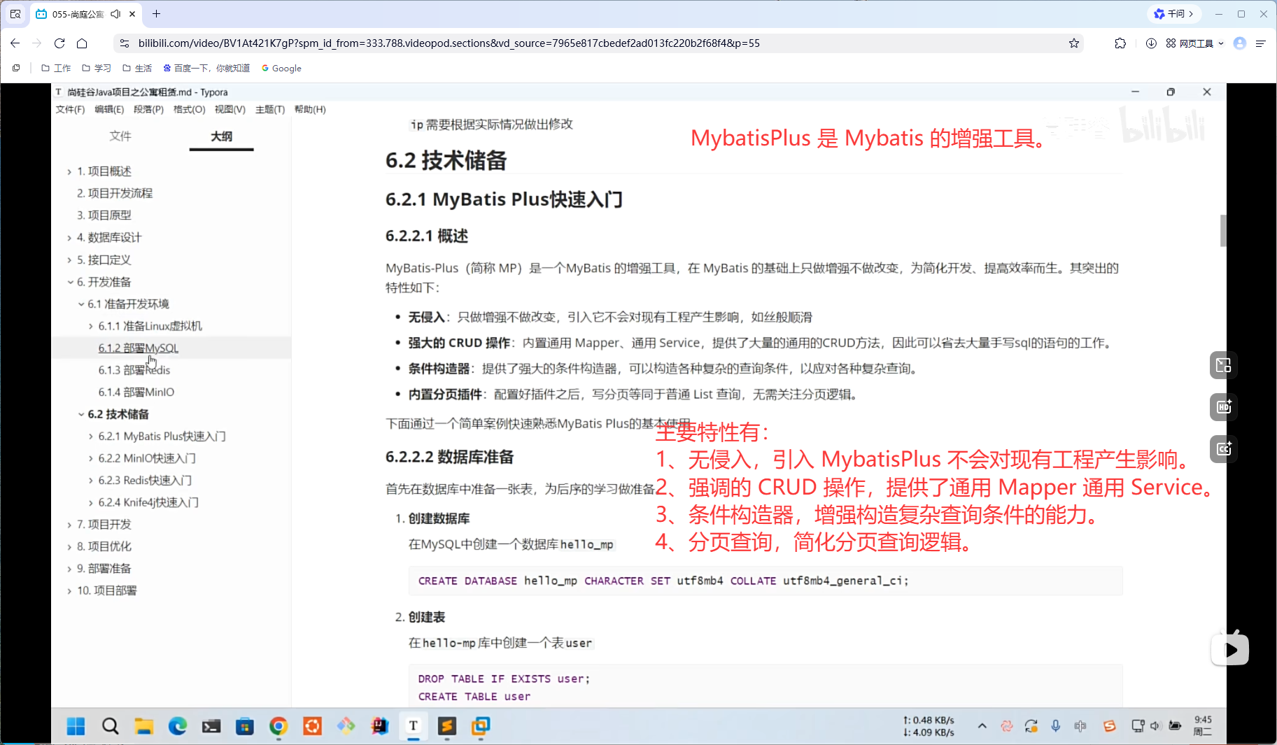Open browser profile avatar
Screen dimensions: 1277x745
click(1240, 43)
